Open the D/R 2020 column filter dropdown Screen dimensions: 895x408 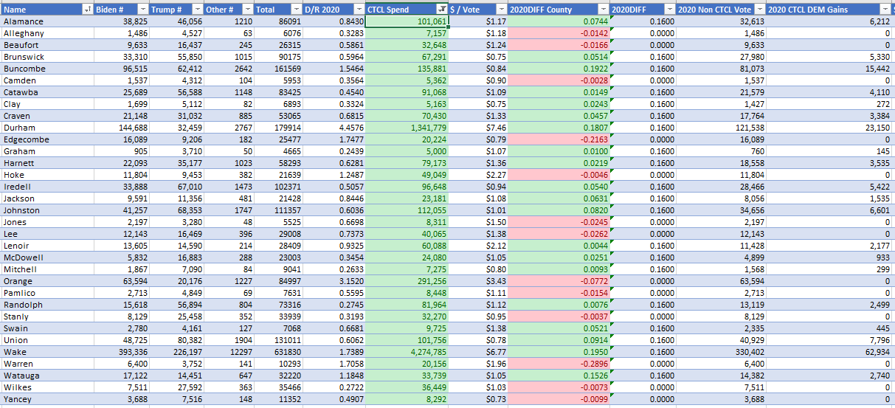point(358,10)
